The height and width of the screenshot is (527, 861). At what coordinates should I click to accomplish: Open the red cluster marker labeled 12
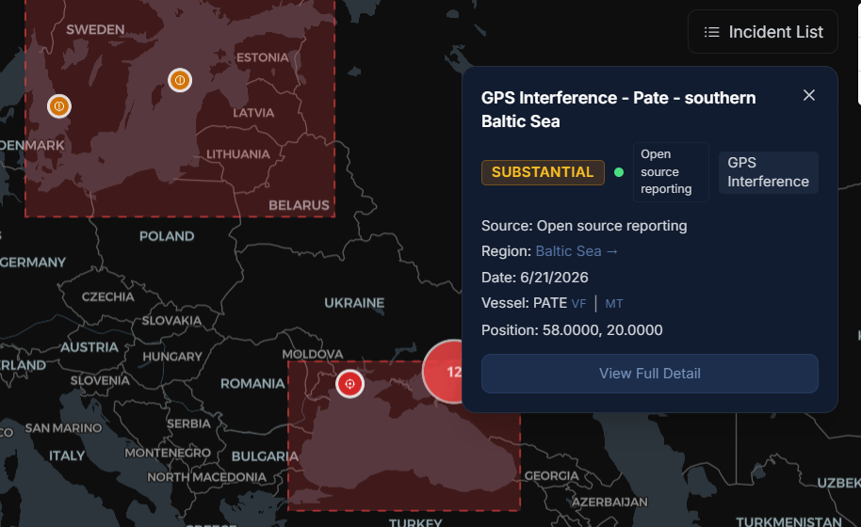pos(443,372)
